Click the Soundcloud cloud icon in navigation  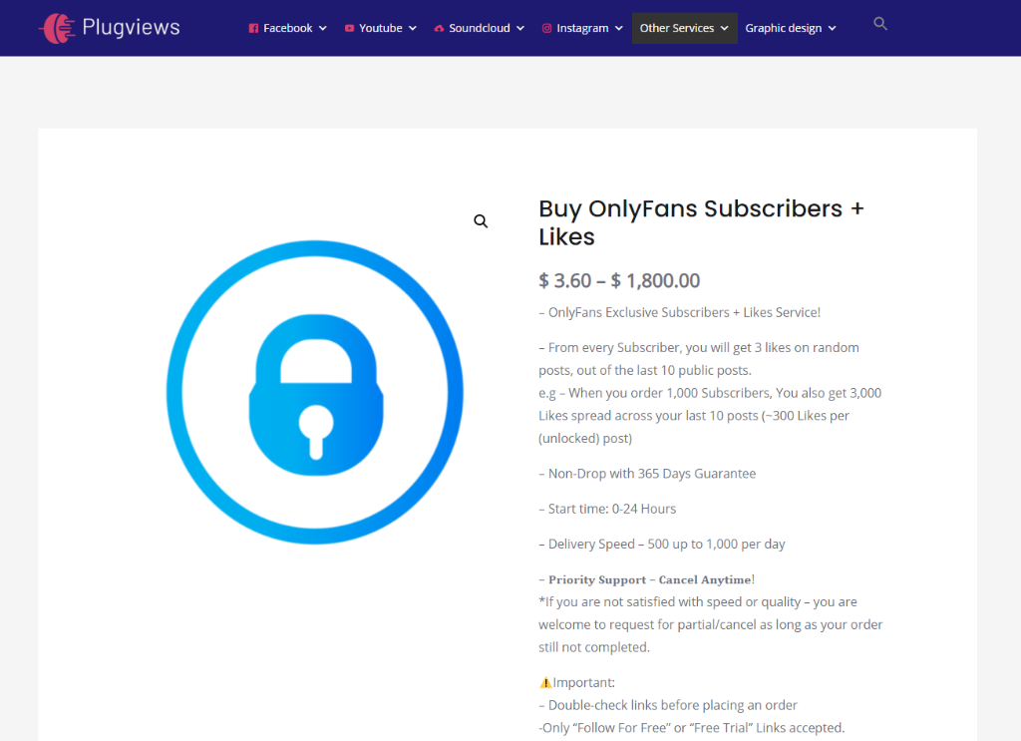point(439,28)
